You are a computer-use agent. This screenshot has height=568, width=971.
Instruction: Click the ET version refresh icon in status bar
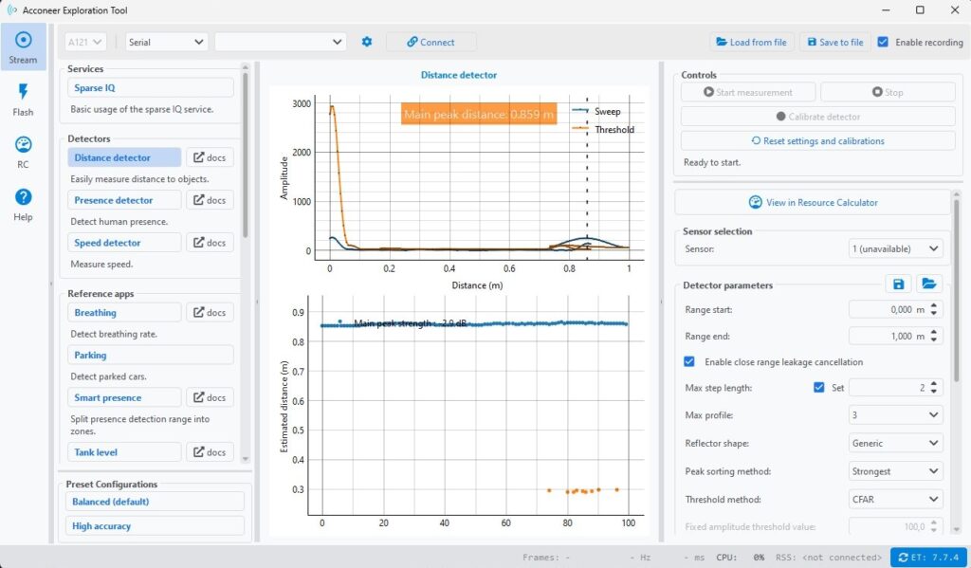[903, 558]
